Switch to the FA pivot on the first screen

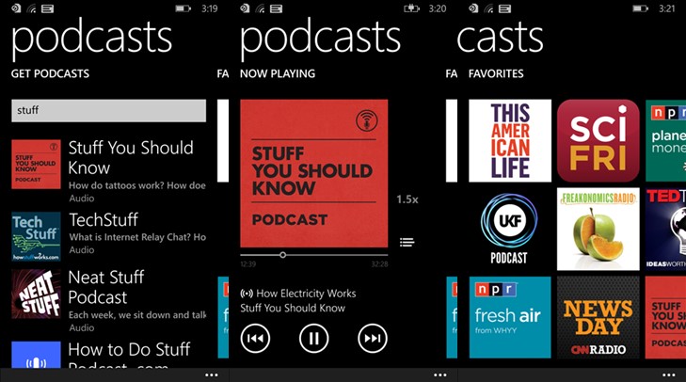pos(223,74)
